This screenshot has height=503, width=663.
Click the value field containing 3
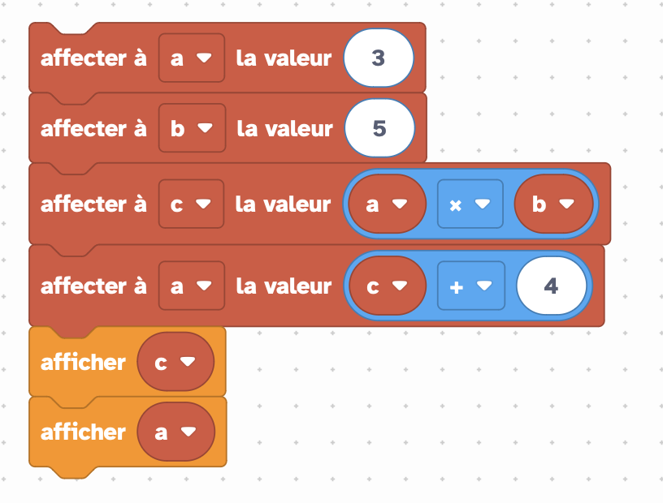pos(379,58)
